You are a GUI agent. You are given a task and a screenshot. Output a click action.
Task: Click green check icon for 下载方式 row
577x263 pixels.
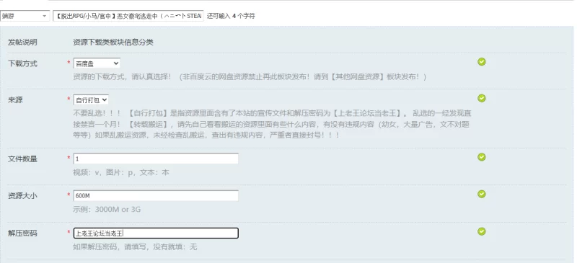pyautogui.click(x=481, y=62)
